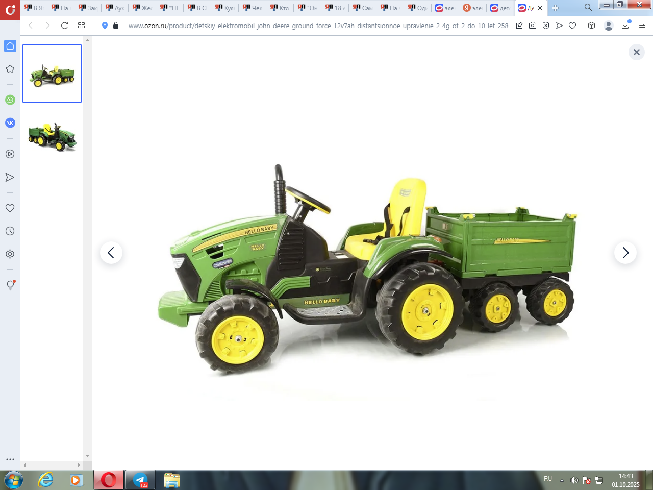Click the ozon.ru address bar URL

point(318,26)
